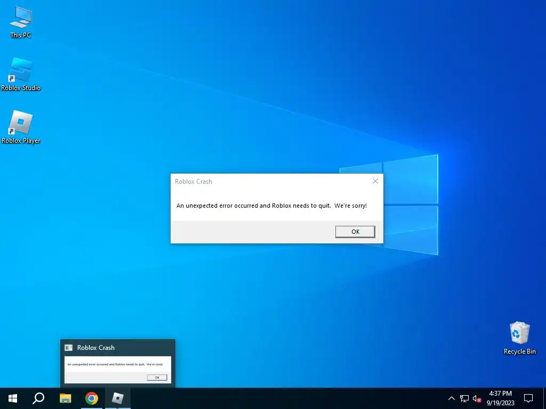Open taskbar search magnifier

[x=38, y=398]
